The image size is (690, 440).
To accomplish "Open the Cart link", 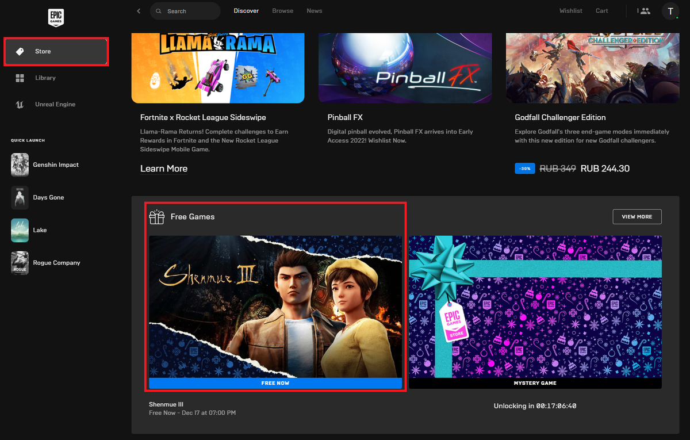I will 602,11.
